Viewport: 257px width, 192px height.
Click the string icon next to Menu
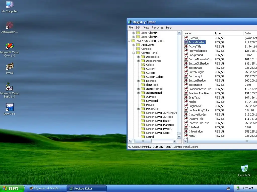pos(186,135)
